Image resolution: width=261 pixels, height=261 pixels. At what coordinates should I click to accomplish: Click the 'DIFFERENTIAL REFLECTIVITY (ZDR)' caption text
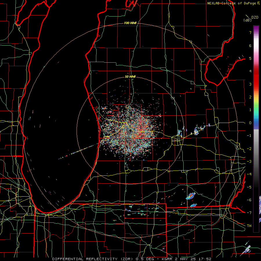pyautogui.click(x=93, y=259)
